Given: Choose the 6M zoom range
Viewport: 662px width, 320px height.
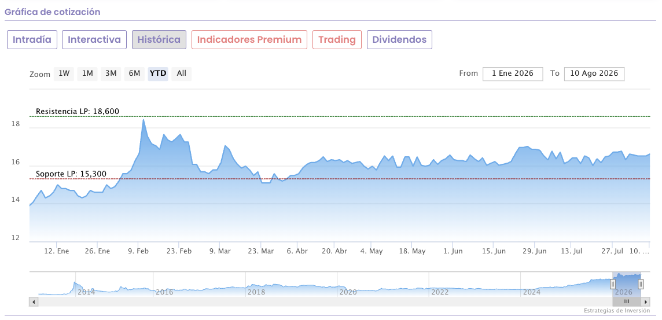Looking at the screenshot, I should [x=134, y=73].
